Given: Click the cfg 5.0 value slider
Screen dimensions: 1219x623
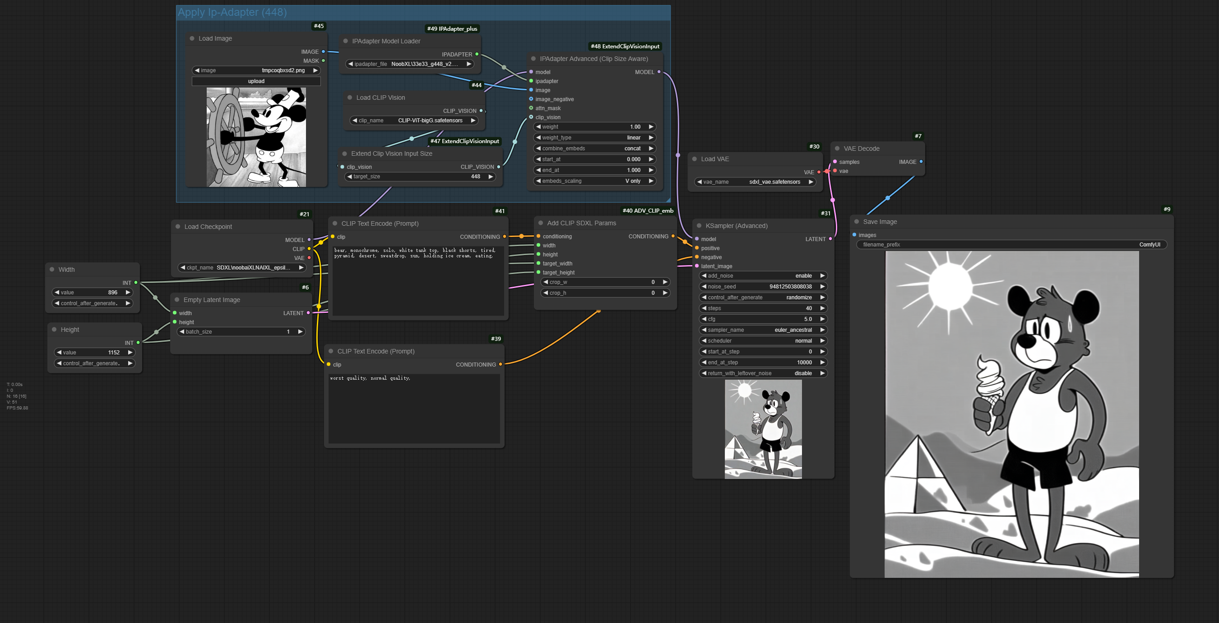Looking at the screenshot, I should point(763,319).
